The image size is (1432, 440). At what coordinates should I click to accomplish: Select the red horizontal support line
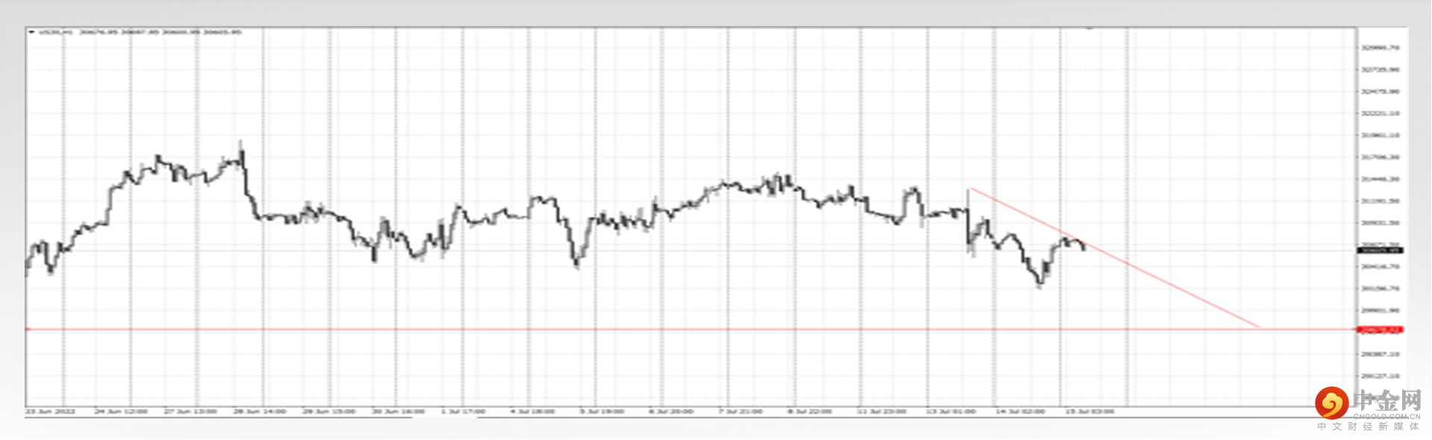point(690,329)
